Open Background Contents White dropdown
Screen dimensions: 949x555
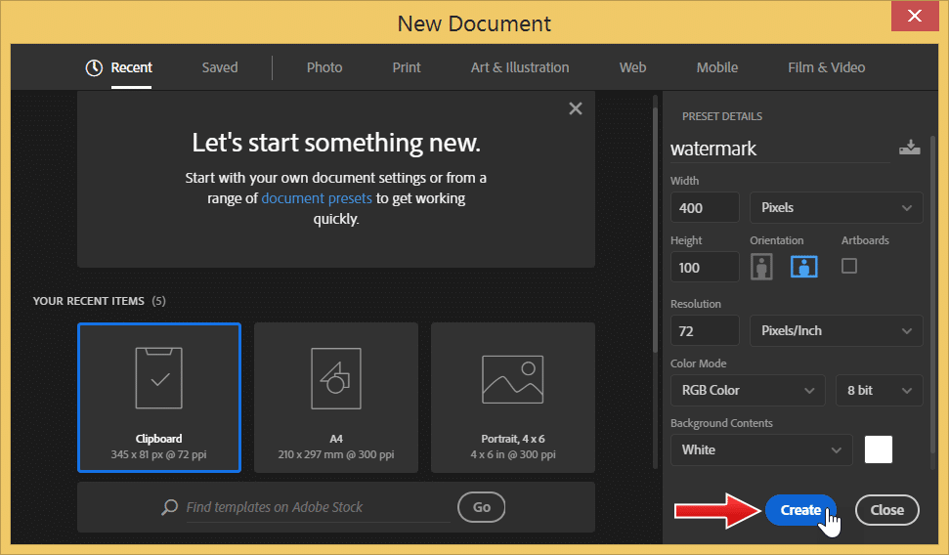pos(760,449)
